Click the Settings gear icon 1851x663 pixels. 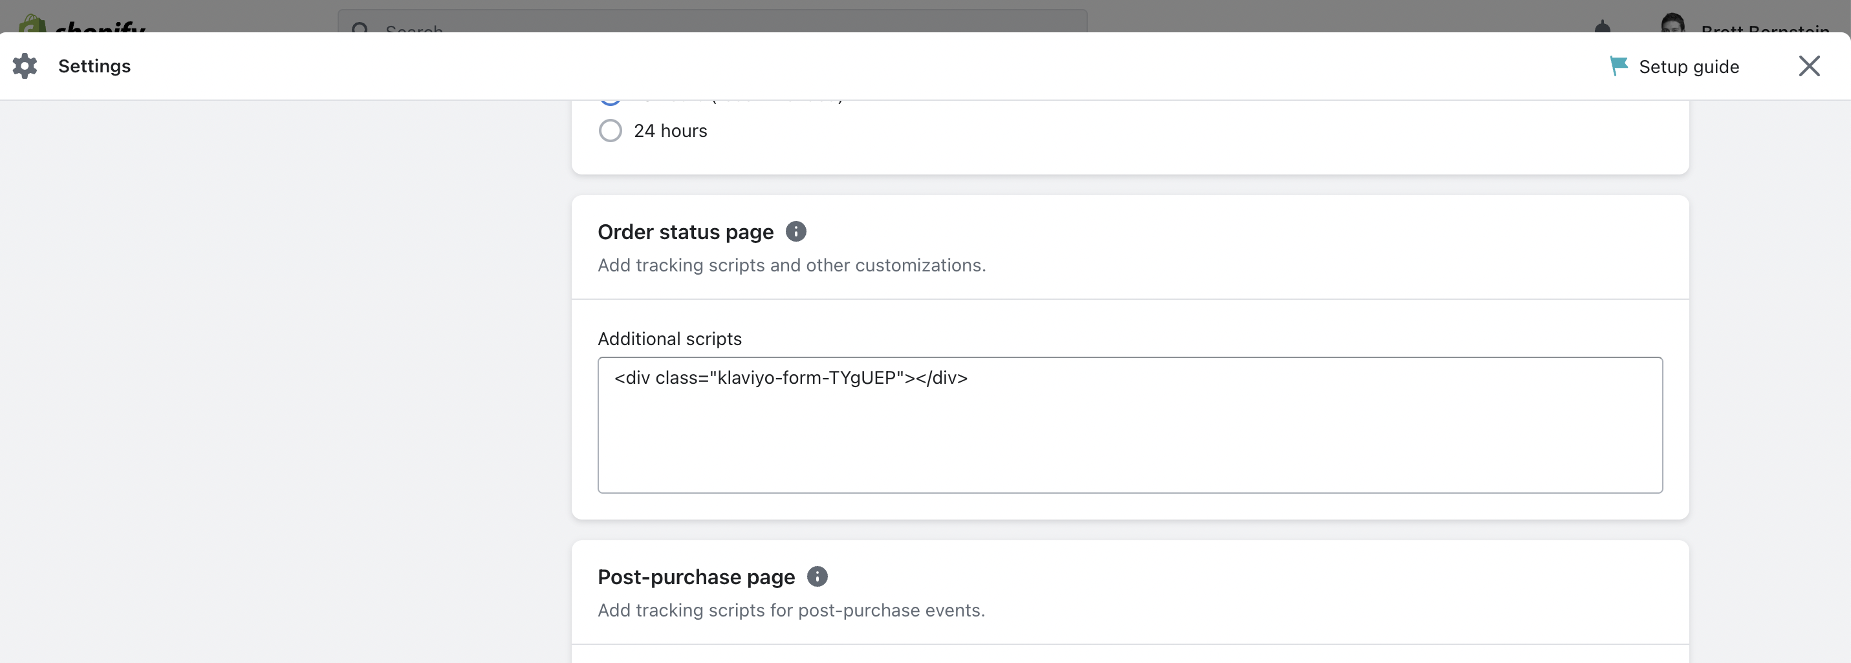(x=25, y=66)
